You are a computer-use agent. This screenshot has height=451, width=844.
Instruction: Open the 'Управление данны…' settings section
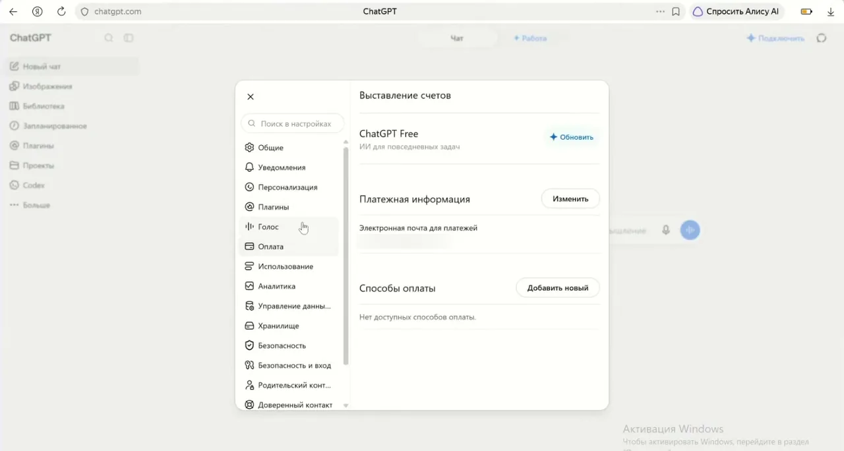[289, 306]
